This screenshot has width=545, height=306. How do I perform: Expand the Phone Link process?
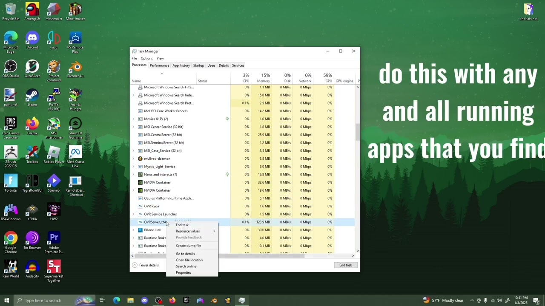click(133, 230)
